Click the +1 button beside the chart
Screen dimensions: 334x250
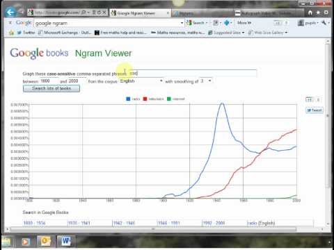[x=310, y=100]
